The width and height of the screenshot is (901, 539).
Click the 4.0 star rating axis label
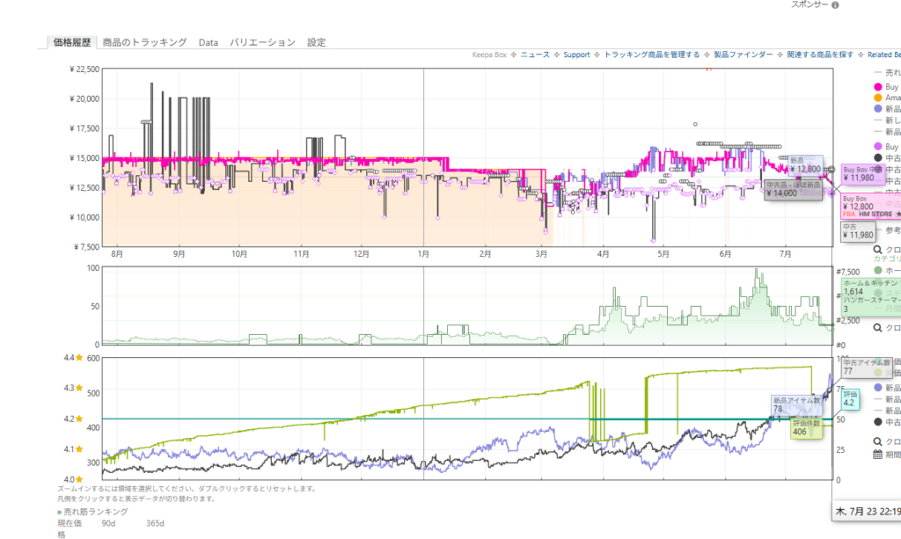pyautogui.click(x=73, y=479)
